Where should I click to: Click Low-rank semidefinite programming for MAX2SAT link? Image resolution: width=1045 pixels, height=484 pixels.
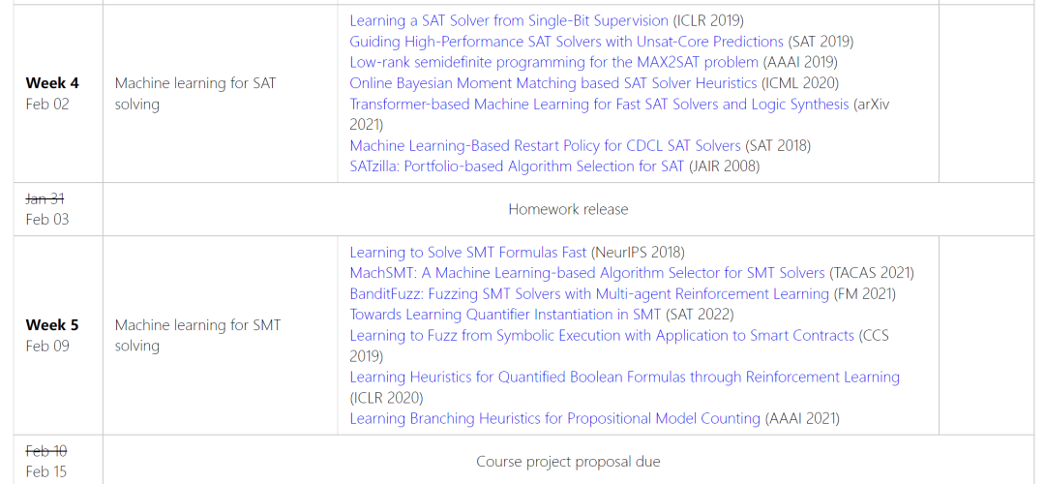[553, 62]
